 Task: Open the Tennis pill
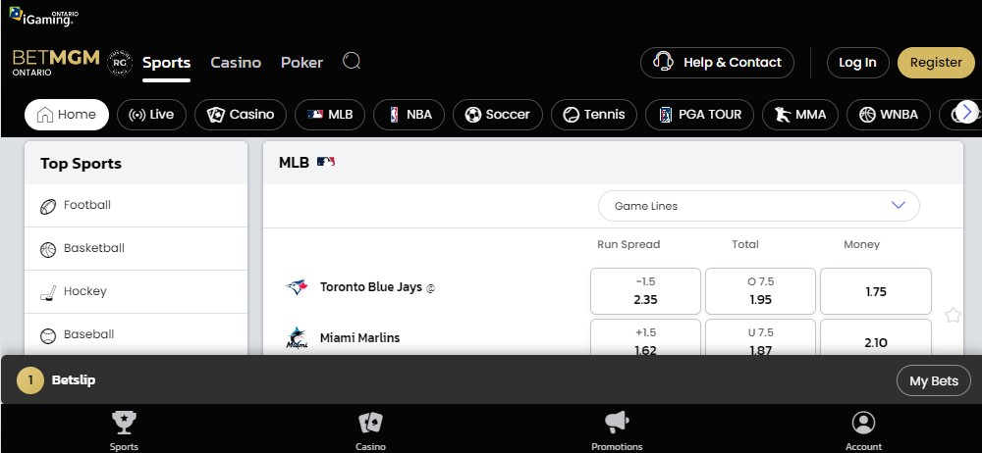click(x=594, y=115)
